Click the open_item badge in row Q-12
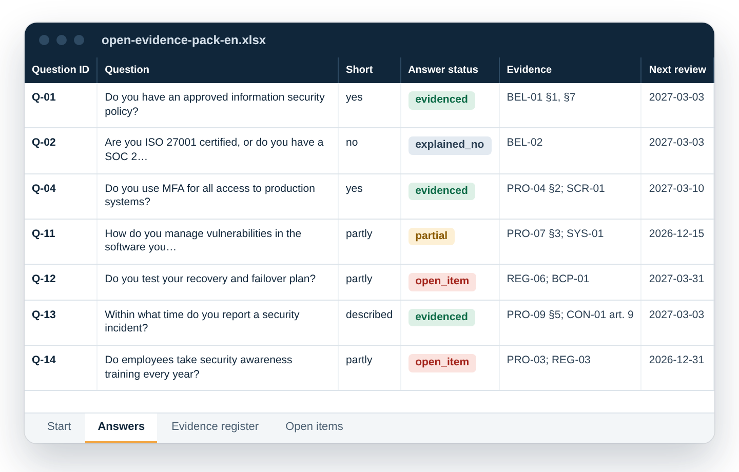The width and height of the screenshot is (739, 472). click(442, 282)
